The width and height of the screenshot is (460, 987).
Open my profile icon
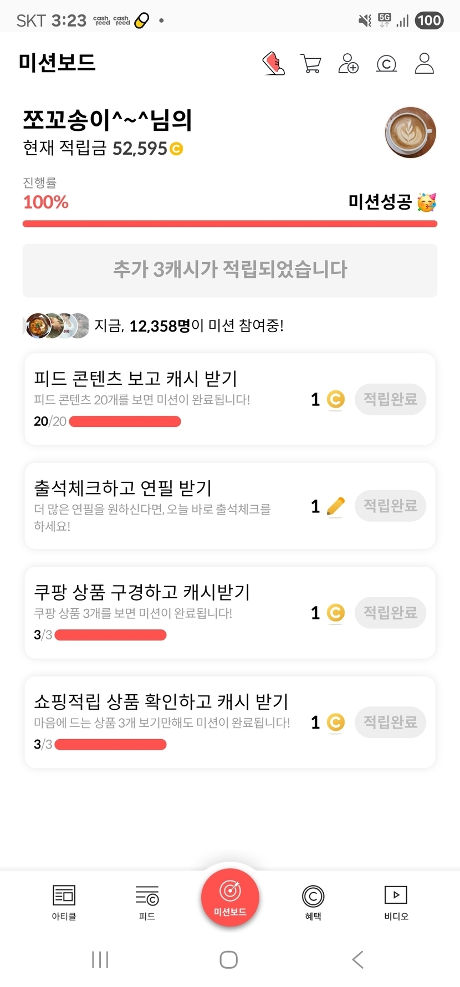425,63
